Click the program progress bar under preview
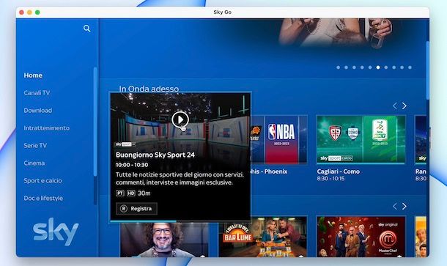This screenshot has height=266, width=447. click(180, 221)
